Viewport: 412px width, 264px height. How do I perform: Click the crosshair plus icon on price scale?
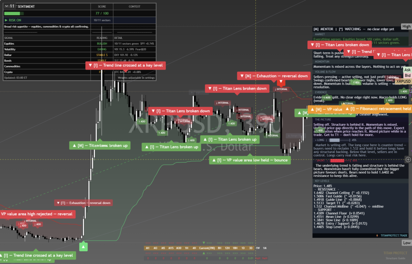pos(408,160)
